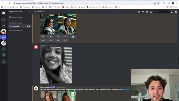Open the browser profile avatar
Screen dimensions: 179x101
pos(173,3)
